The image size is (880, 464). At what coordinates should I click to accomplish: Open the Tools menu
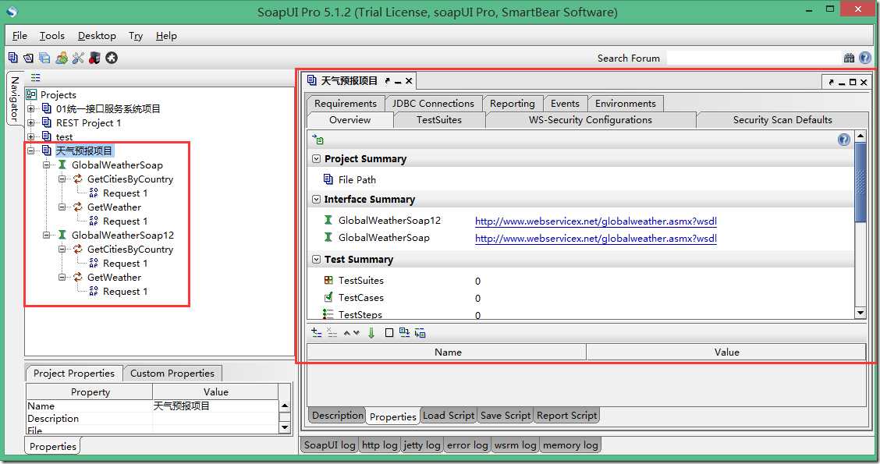click(x=51, y=35)
